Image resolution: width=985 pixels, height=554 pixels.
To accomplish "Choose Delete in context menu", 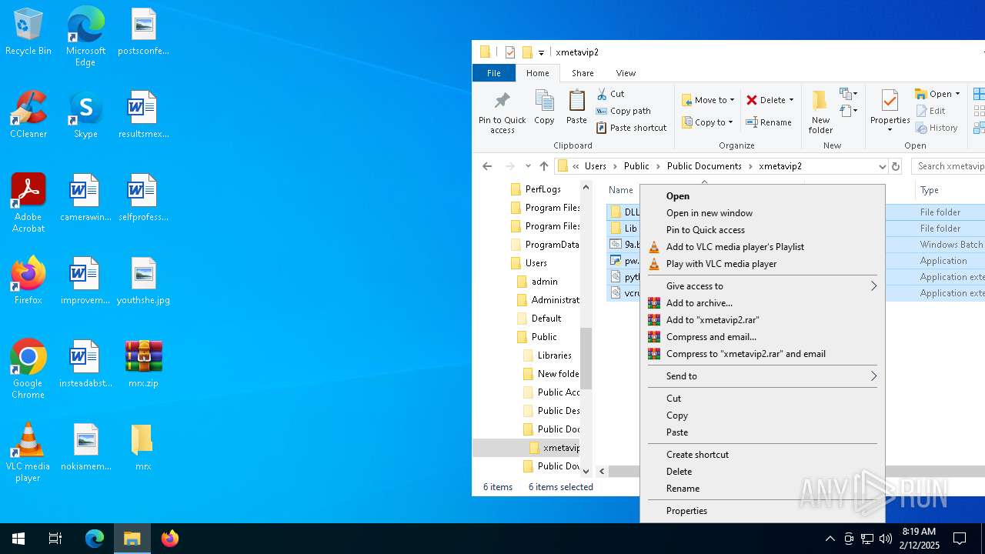I will tap(763, 471).
